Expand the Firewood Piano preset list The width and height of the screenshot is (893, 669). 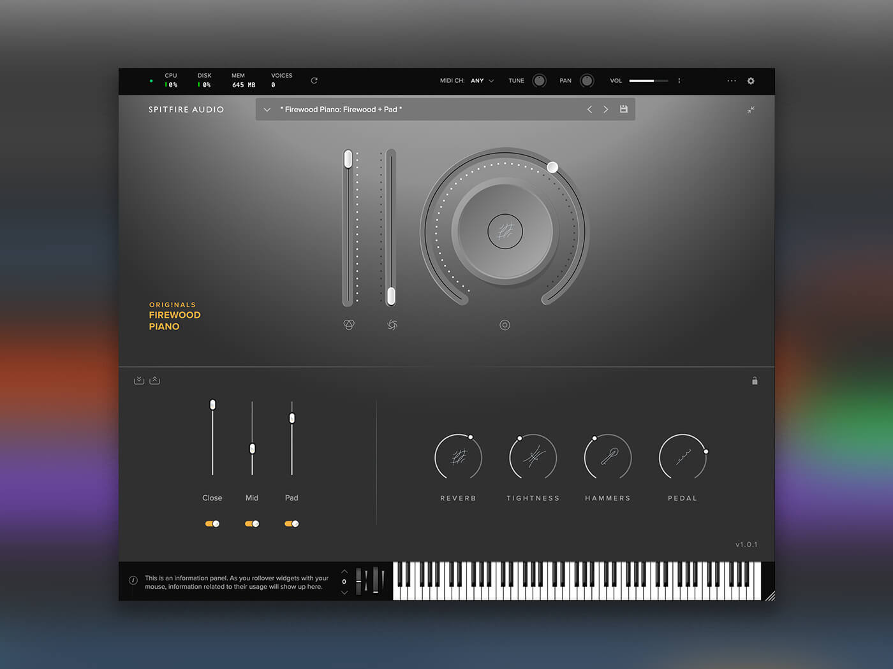[x=267, y=110]
